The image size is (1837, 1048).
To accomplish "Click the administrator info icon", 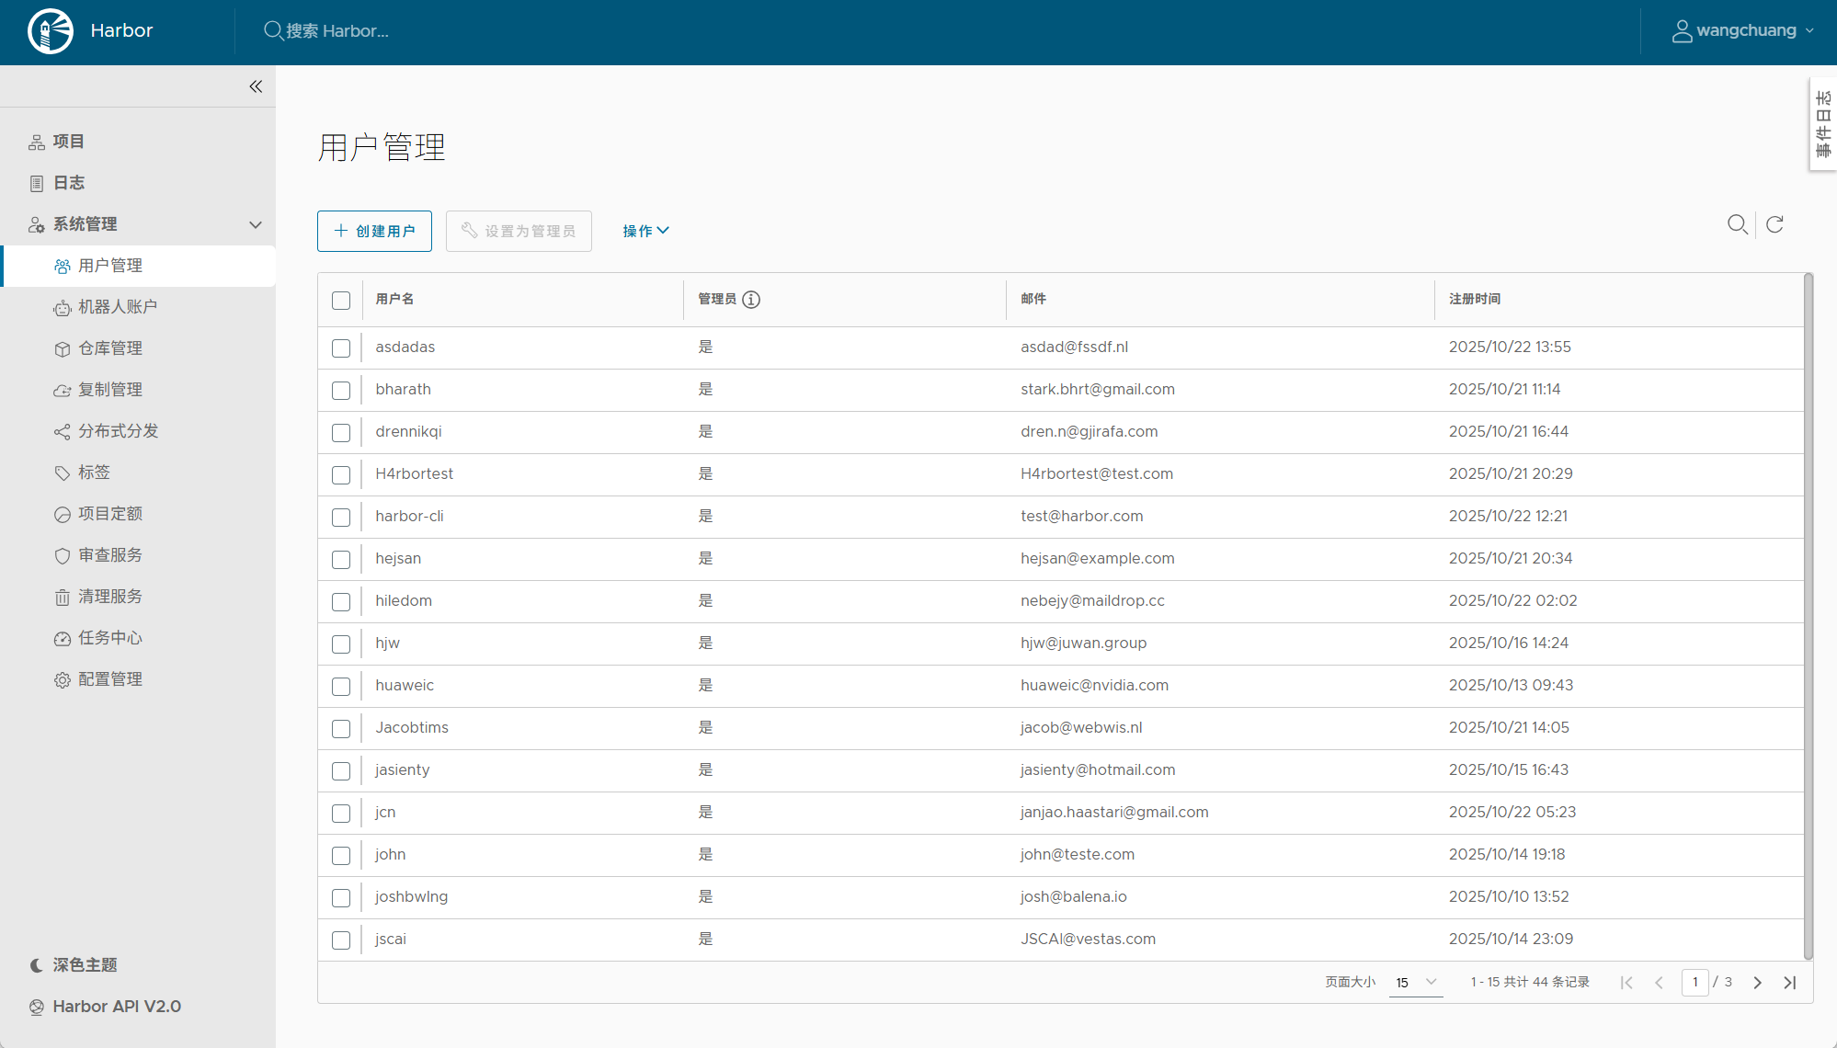I will click(x=751, y=300).
